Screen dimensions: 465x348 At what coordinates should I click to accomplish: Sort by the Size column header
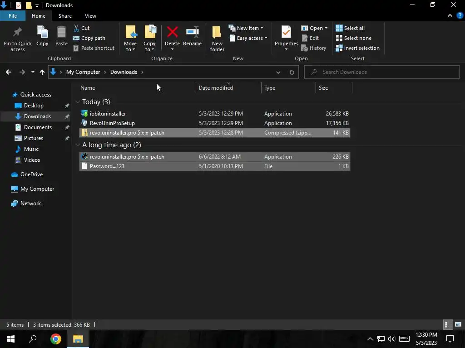(323, 88)
